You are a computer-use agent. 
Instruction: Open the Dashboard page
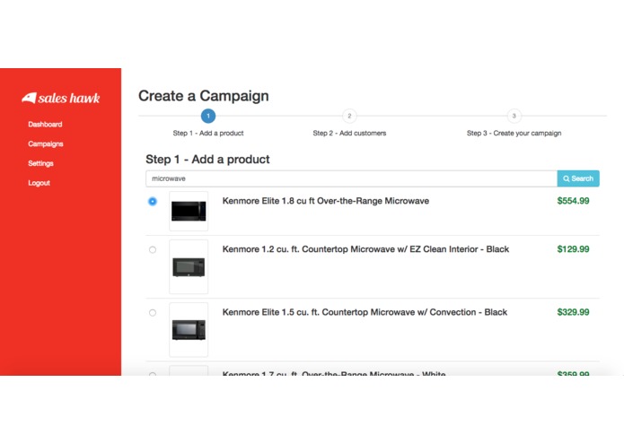[x=45, y=125]
